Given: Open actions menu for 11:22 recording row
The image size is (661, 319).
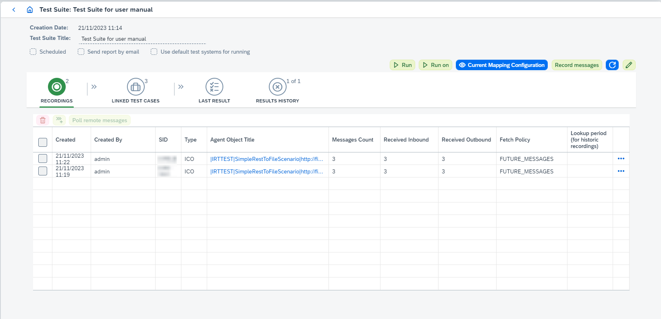Looking at the screenshot, I should (621, 158).
